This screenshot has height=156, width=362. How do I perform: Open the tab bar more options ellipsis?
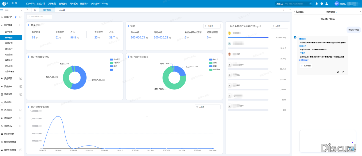290,10
